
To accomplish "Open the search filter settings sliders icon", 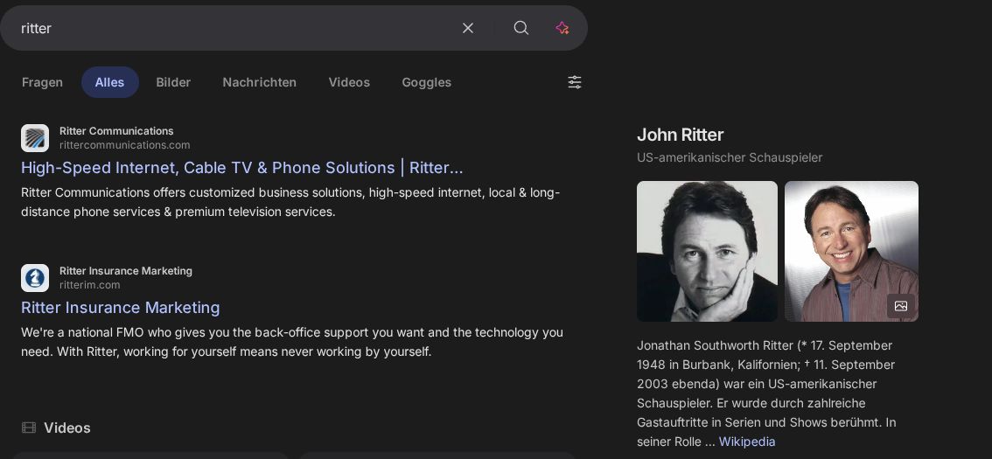I will pyautogui.click(x=575, y=82).
